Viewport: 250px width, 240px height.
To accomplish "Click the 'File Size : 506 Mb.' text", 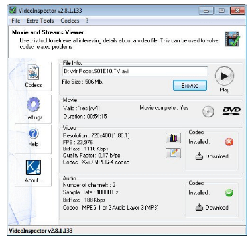I will pos(82,82).
